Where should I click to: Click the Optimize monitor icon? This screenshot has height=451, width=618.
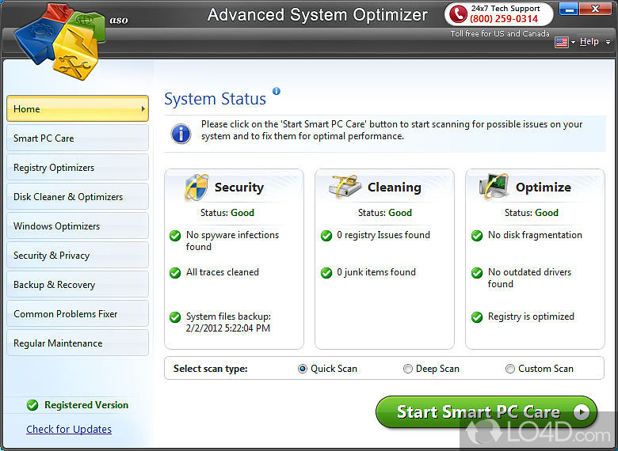494,188
